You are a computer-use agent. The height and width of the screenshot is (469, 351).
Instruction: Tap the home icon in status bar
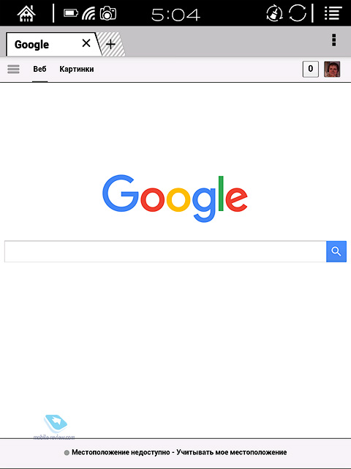[26, 13]
